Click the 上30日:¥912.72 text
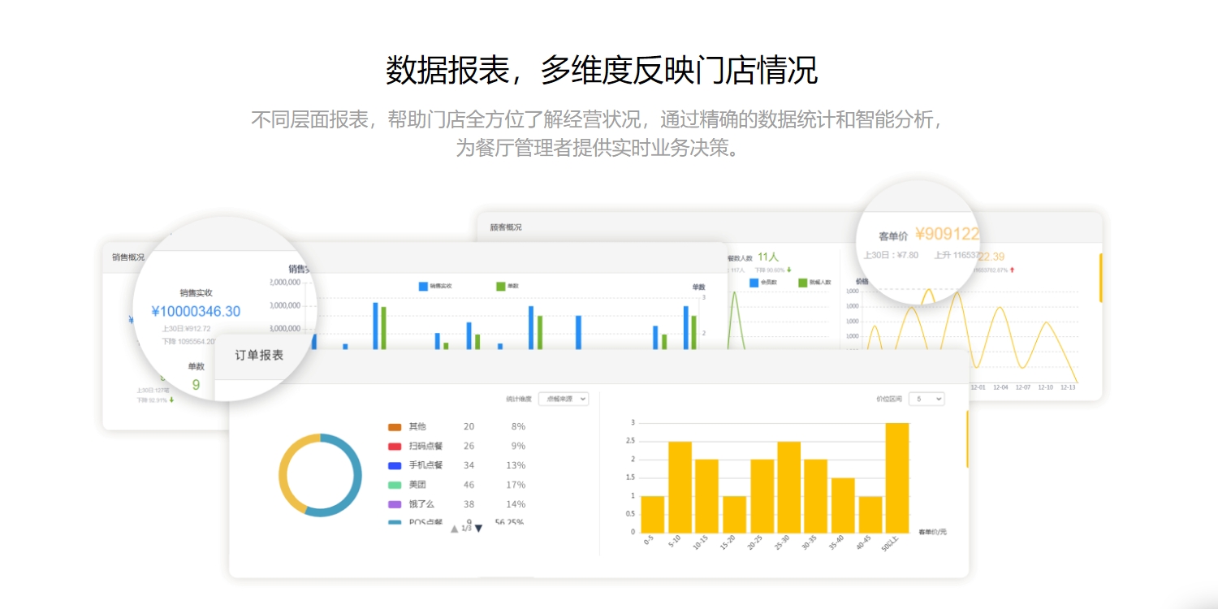 pos(186,329)
